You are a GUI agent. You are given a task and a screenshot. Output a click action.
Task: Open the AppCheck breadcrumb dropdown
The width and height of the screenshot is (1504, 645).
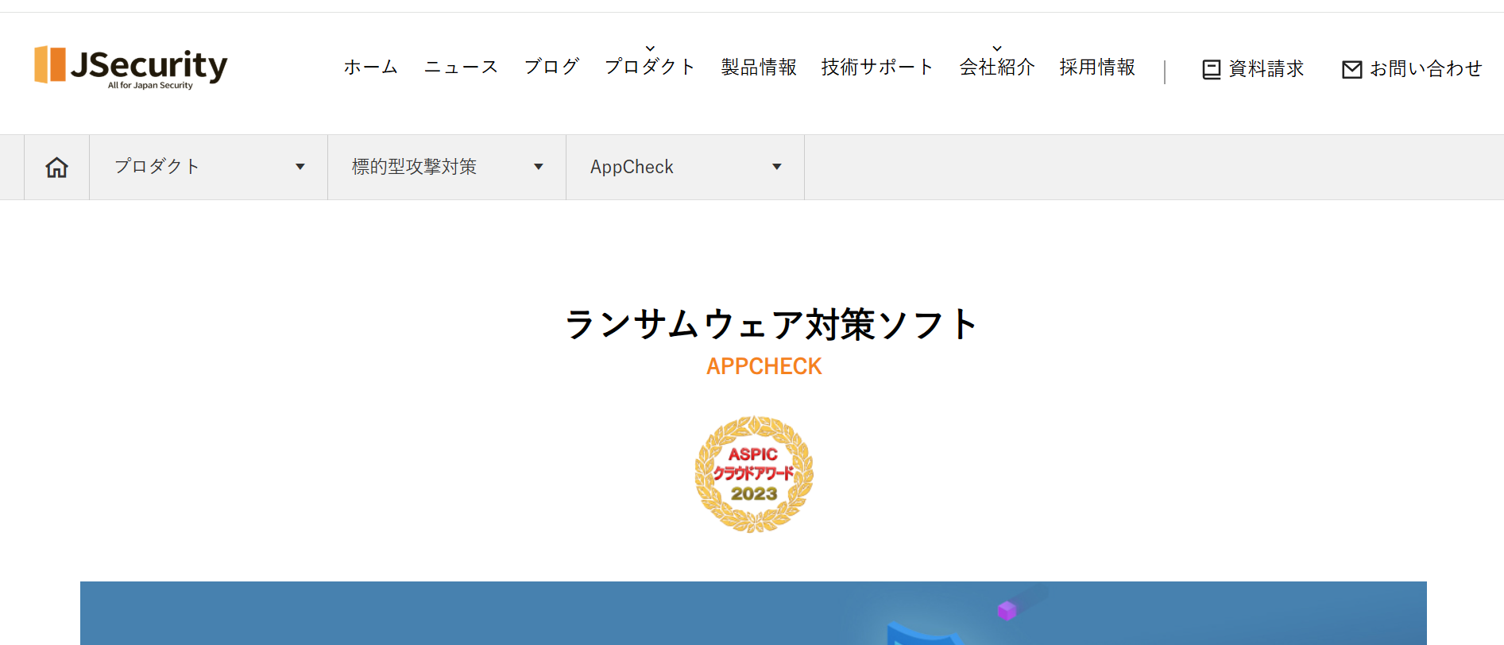click(776, 167)
